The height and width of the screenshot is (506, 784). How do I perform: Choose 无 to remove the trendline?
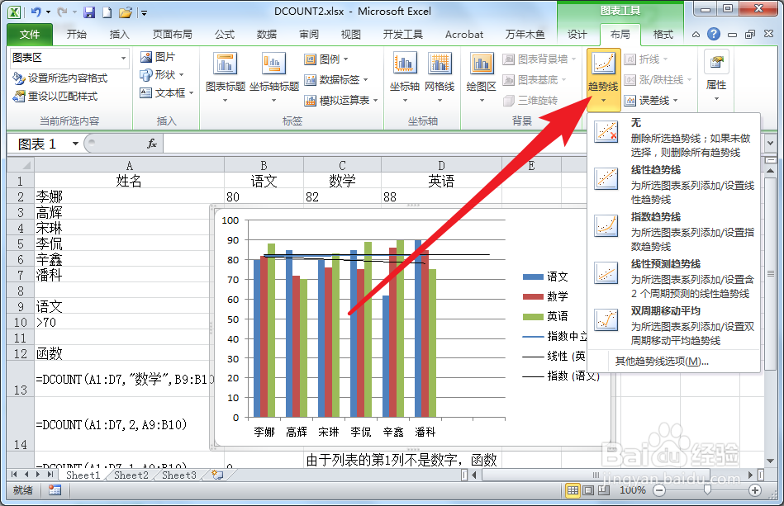coord(673,138)
